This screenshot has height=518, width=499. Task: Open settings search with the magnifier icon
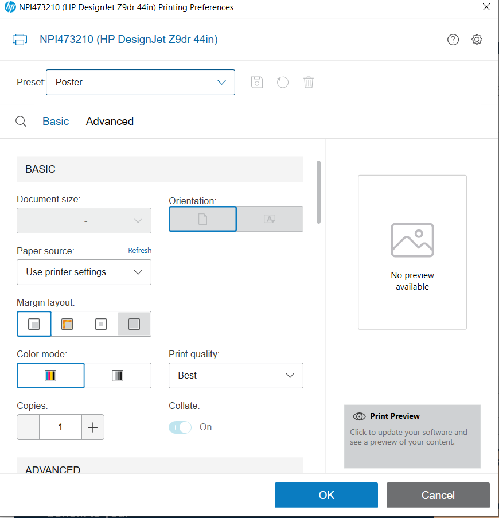[x=21, y=121]
